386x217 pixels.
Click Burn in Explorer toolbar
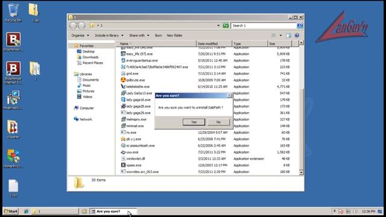tap(158, 36)
